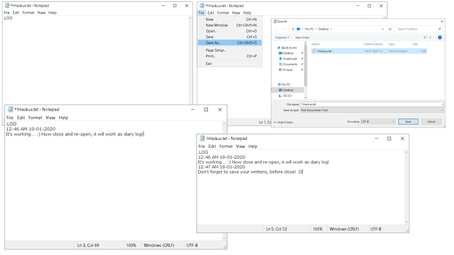Open Help menu in bottom-left Notepad
This screenshot has height=255, width=454.
[63, 118]
